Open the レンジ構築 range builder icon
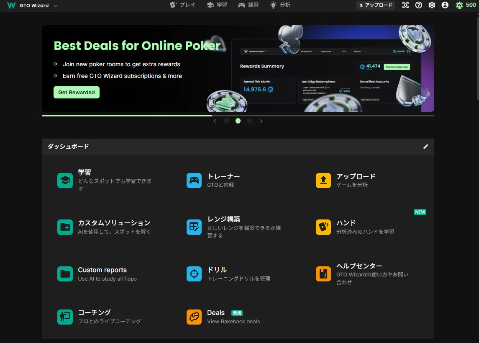The width and height of the screenshot is (479, 343). click(x=194, y=227)
